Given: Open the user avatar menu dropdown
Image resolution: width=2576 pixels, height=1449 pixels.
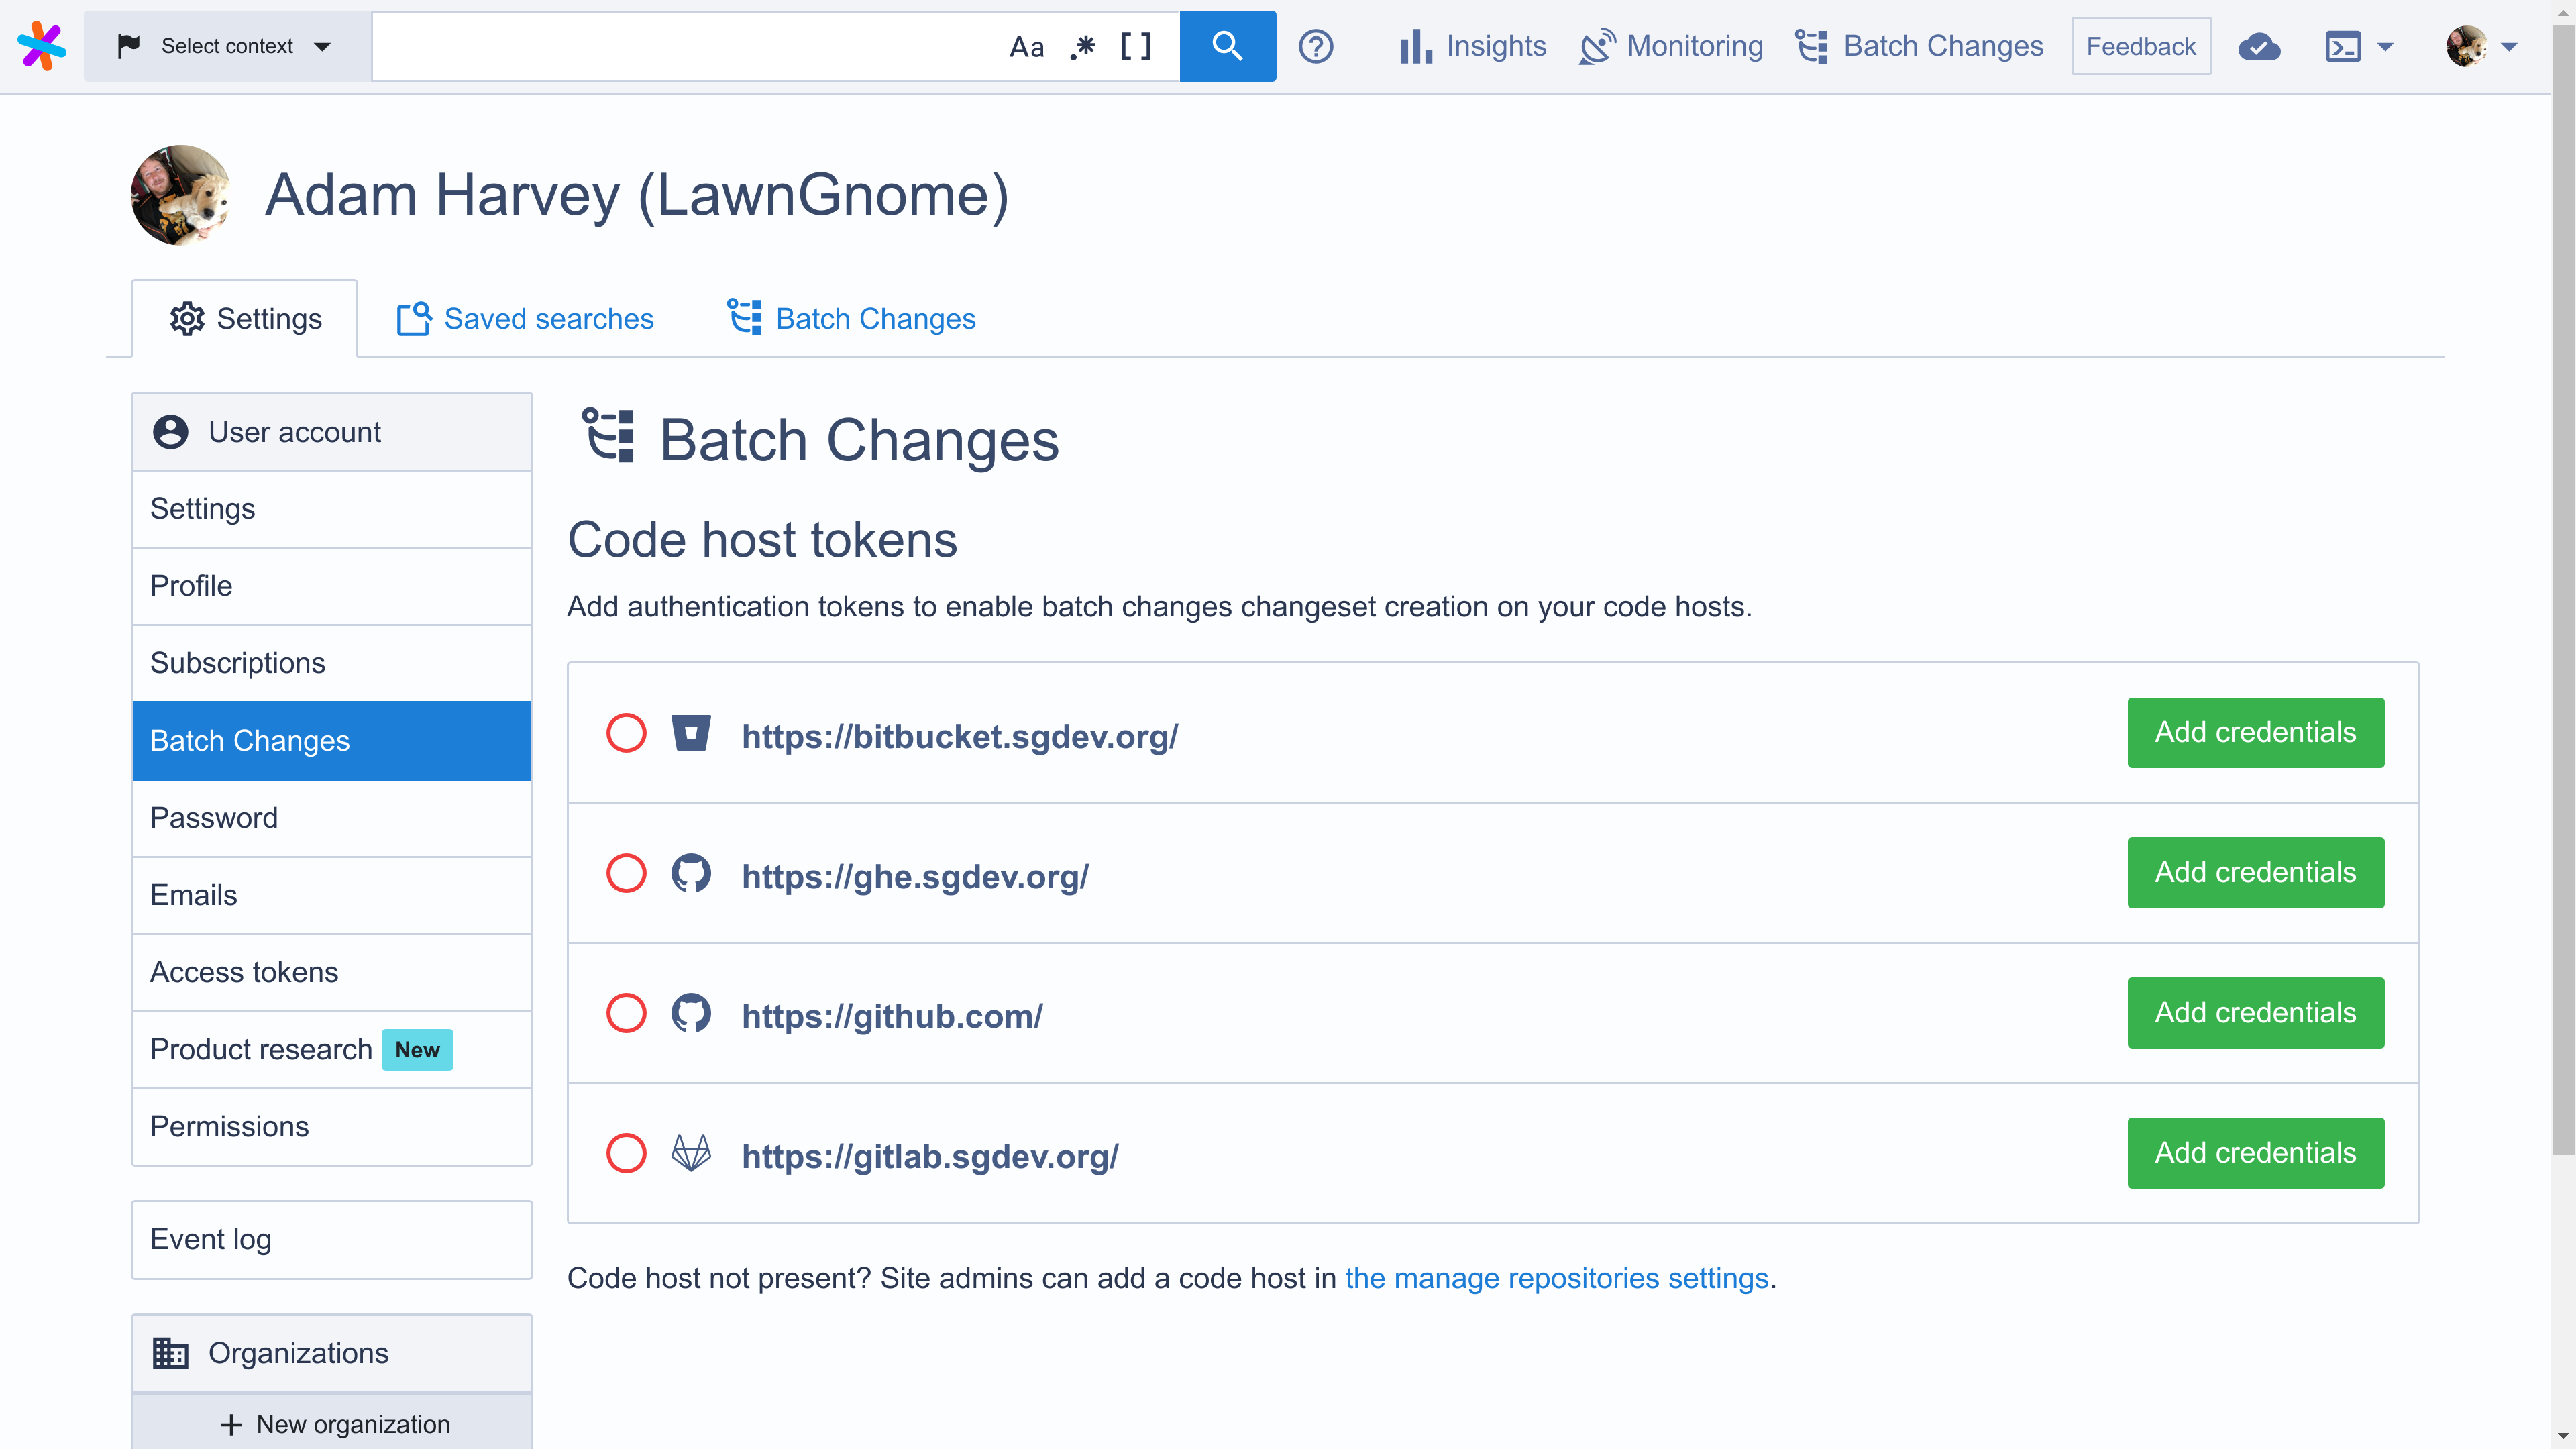Looking at the screenshot, I should point(2481,46).
